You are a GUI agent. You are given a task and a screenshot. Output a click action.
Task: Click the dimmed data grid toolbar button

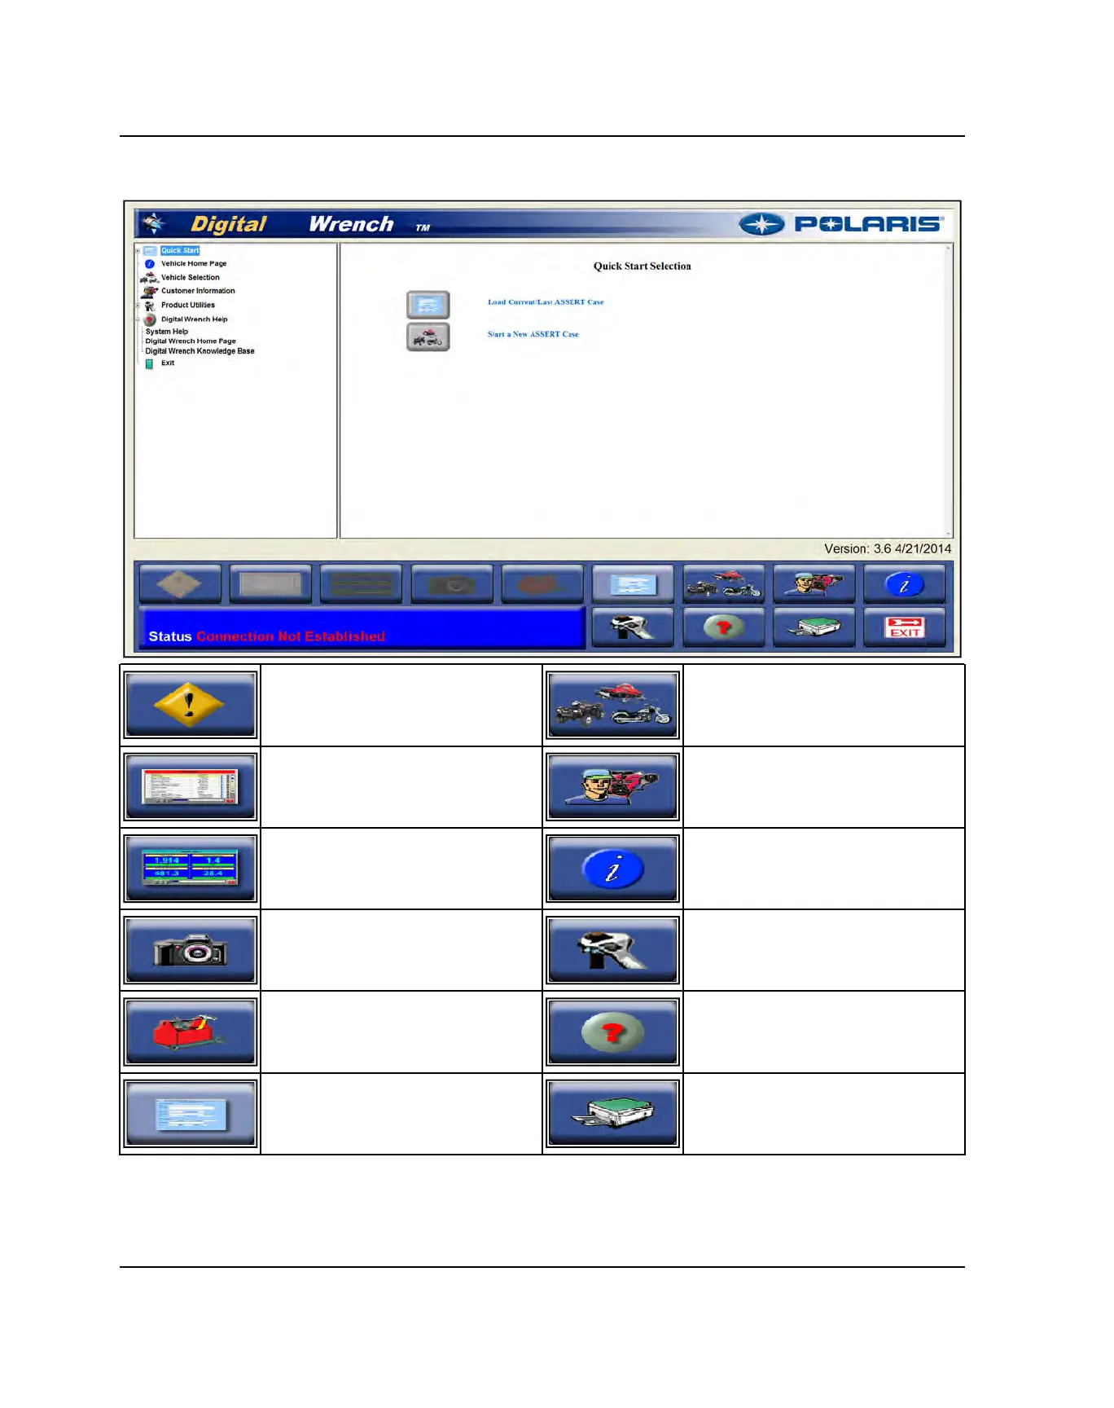[271, 583]
